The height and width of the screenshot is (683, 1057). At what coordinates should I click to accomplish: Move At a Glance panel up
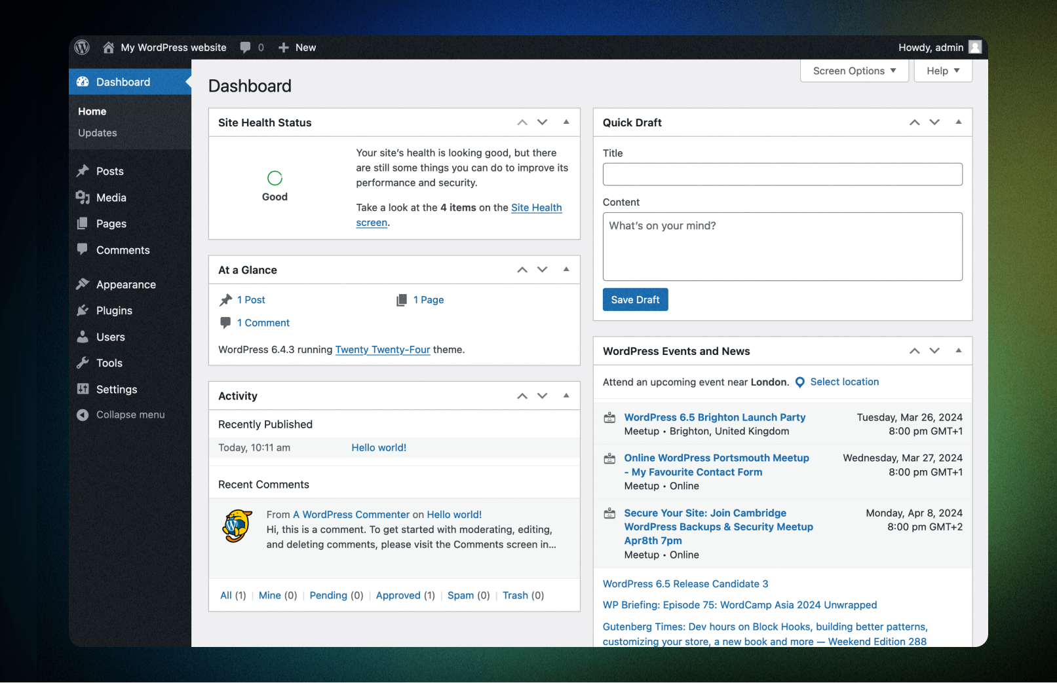point(522,270)
